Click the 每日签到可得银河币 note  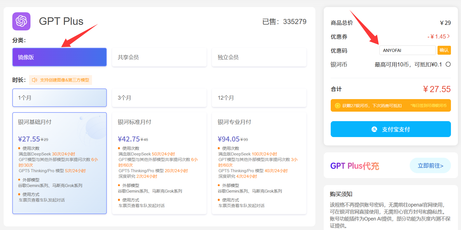(429, 106)
